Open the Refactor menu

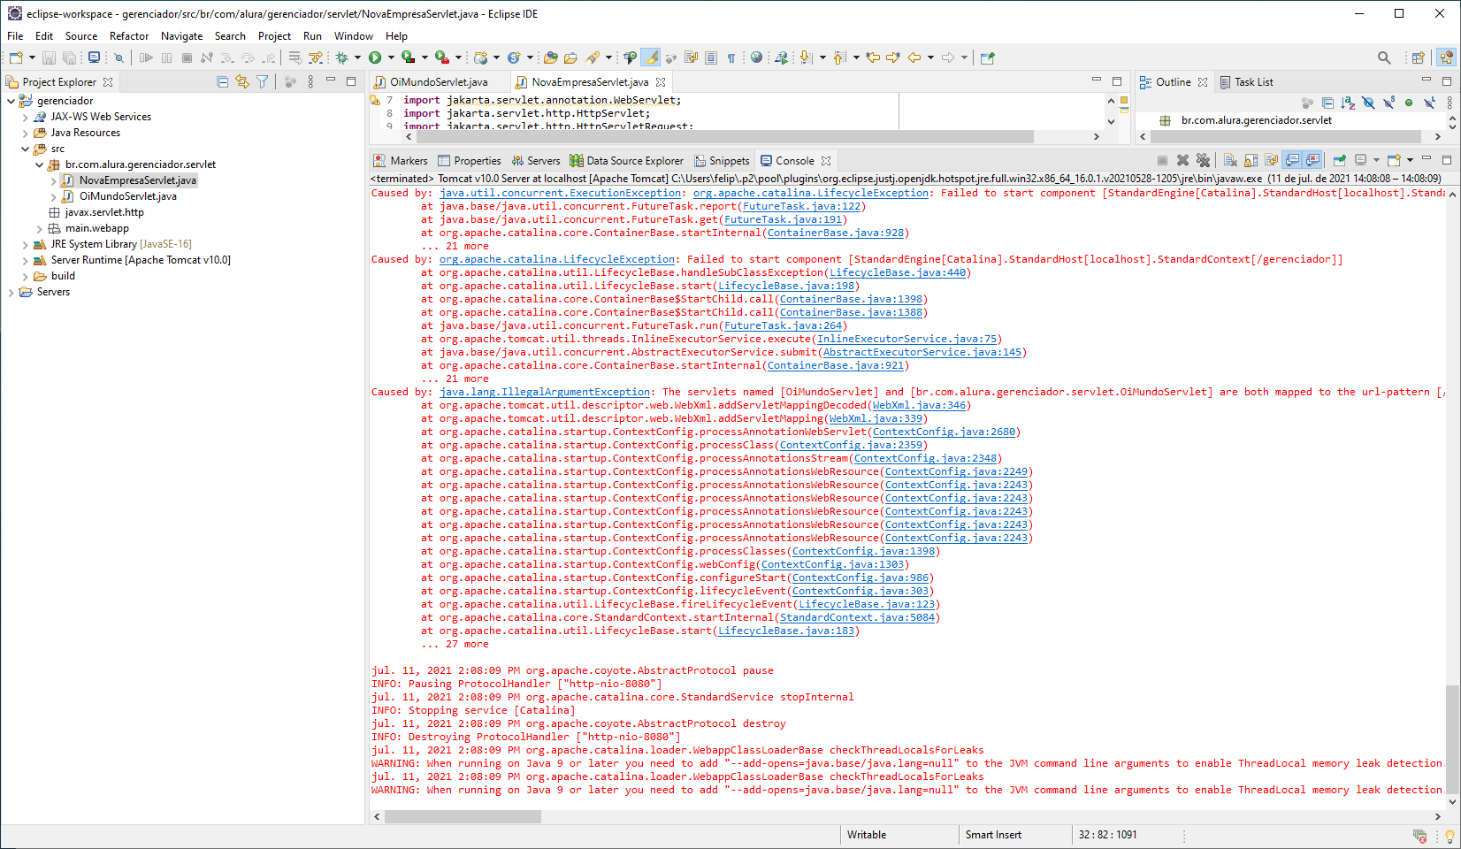[129, 36]
